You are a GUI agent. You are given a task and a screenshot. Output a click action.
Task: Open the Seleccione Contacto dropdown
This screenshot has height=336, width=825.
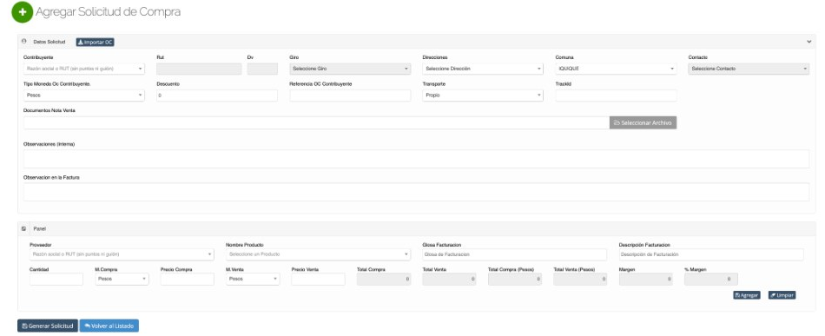coord(749,69)
